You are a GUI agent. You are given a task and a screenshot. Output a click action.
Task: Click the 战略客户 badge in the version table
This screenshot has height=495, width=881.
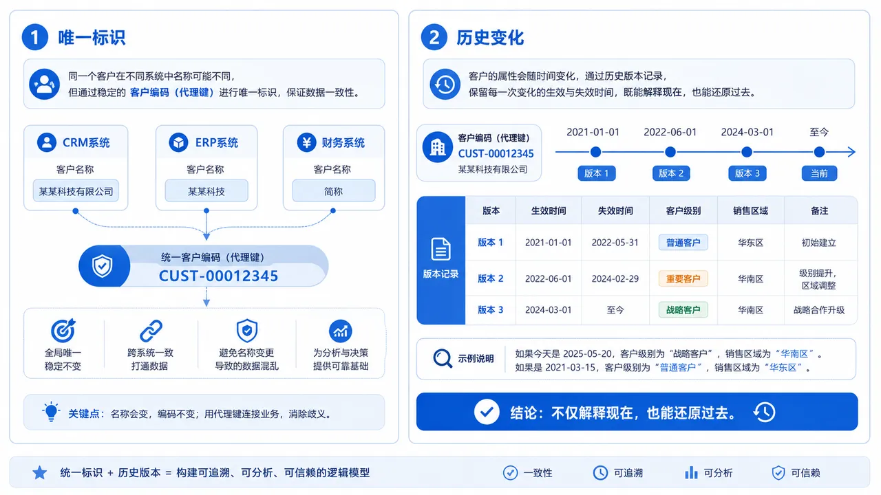point(683,310)
